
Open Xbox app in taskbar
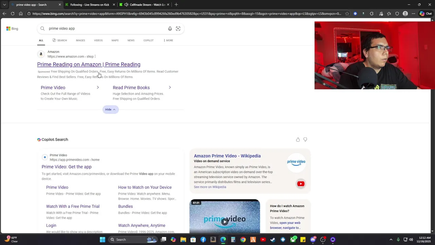(x=293, y=240)
